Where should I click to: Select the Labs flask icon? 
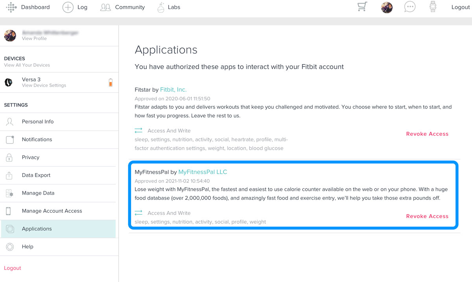point(160,7)
